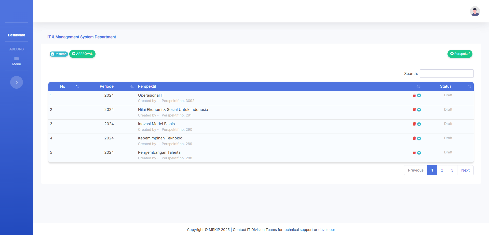Screen dimensions: 489x235
Task: Sort table by No column
Action: coord(63,86)
